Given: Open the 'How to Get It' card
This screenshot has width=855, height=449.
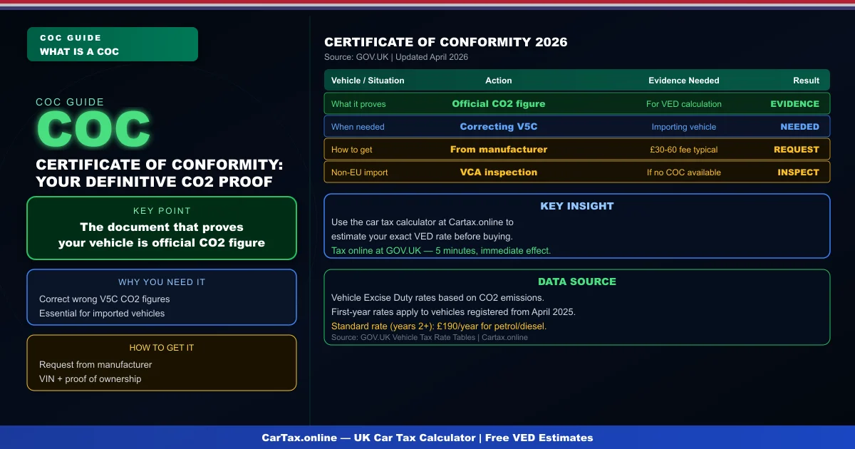Looking at the screenshot, I should click(x=161, y=363).
